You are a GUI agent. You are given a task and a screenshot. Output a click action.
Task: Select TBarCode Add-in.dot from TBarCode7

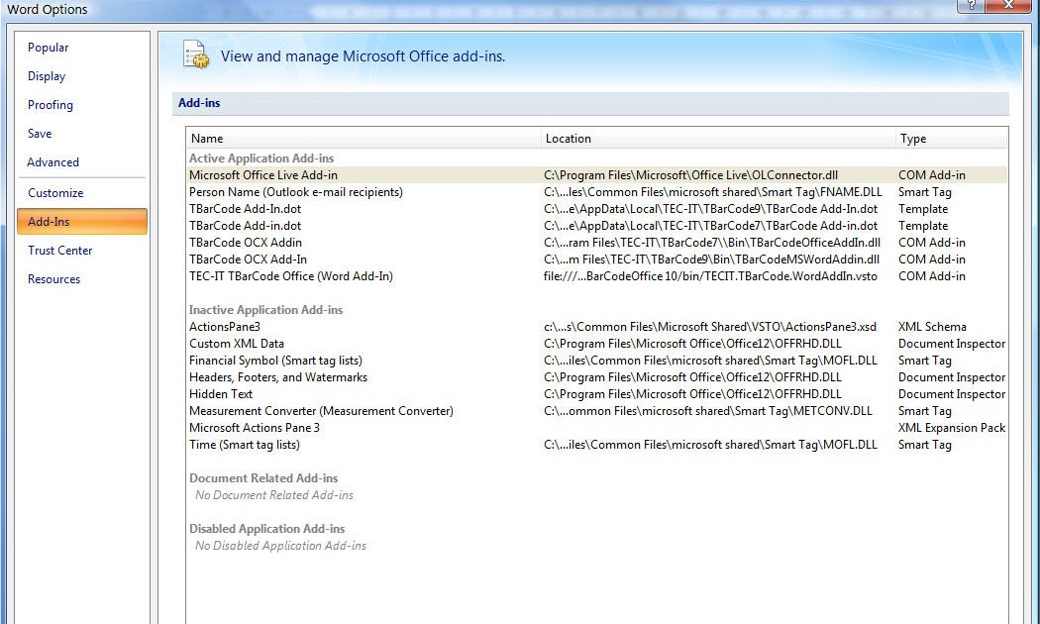click(x=597, y=226)
